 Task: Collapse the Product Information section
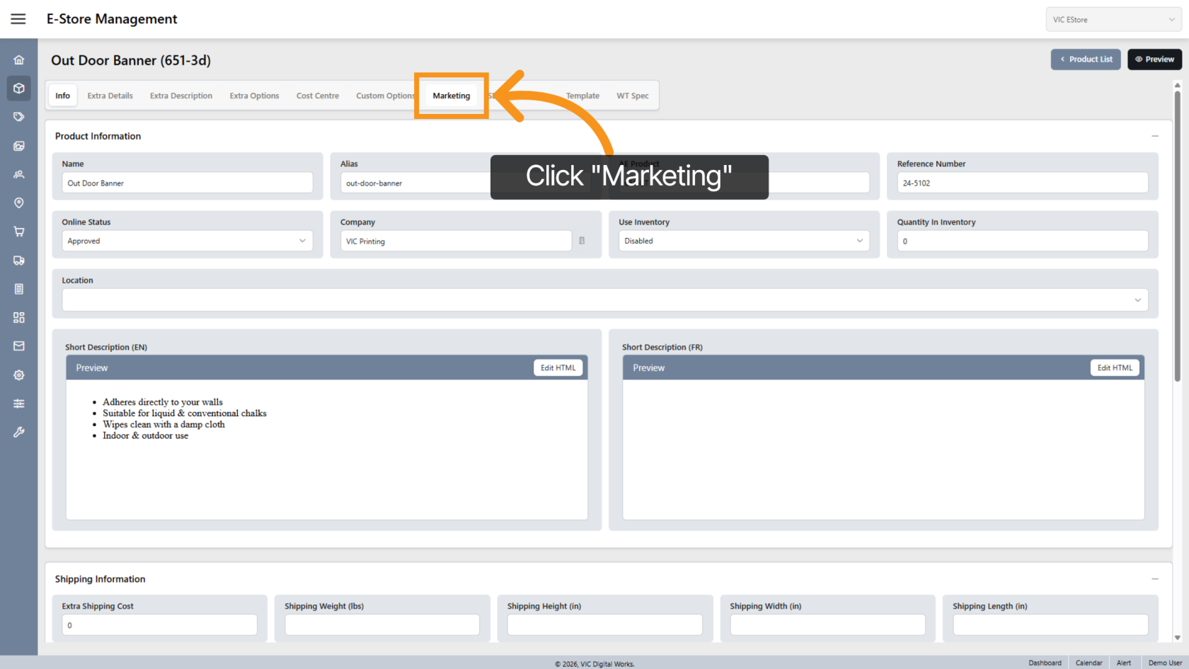point(1154,136)
